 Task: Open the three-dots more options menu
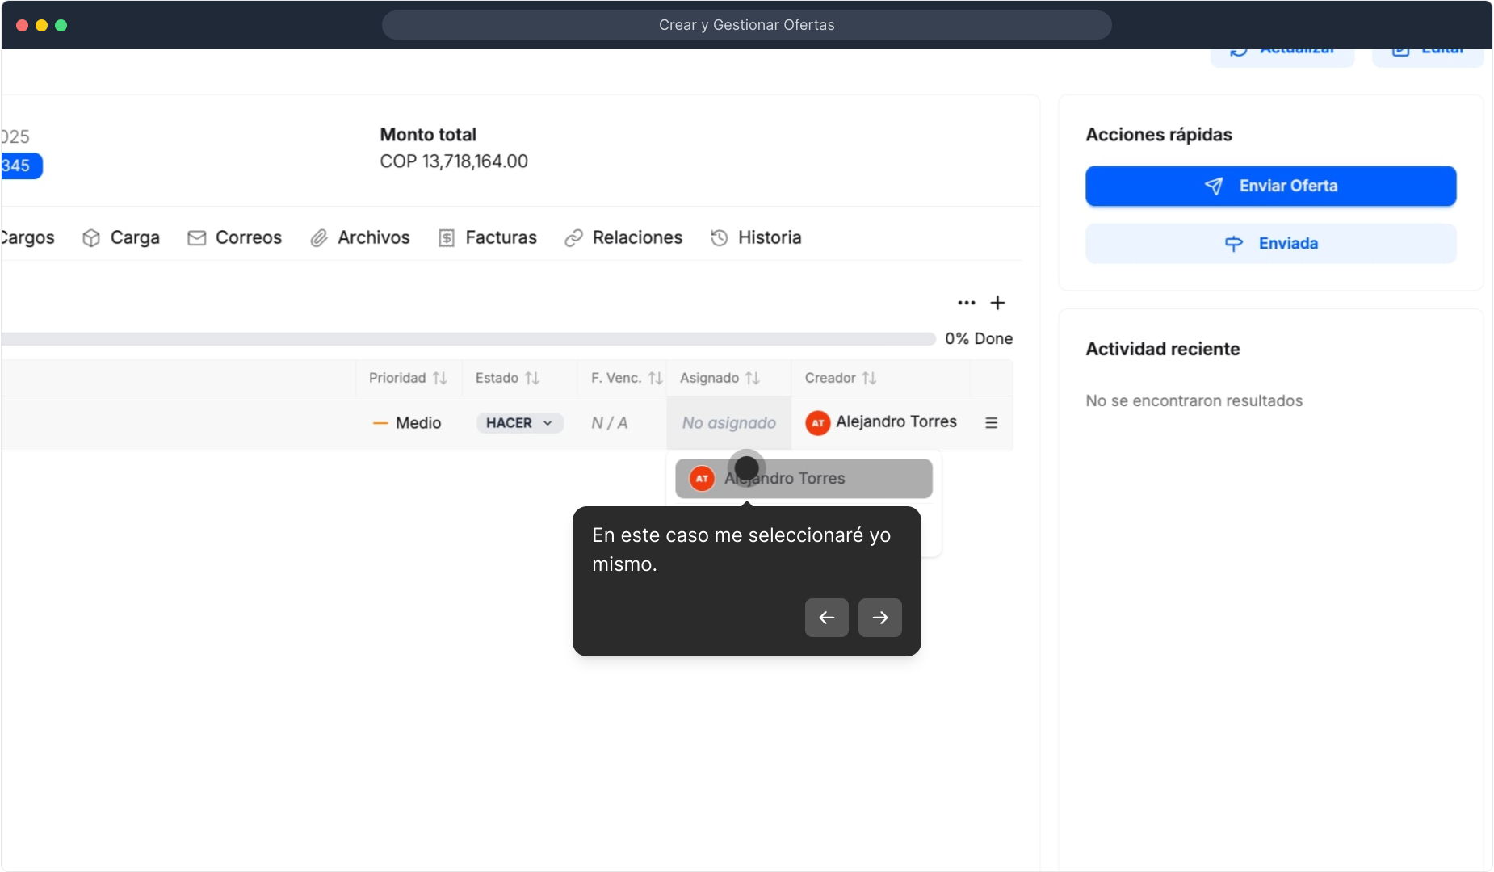pyautogui.click(x=966, y=303)
